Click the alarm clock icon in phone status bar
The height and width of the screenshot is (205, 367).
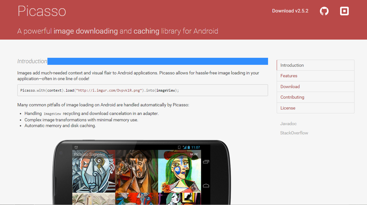76,147
